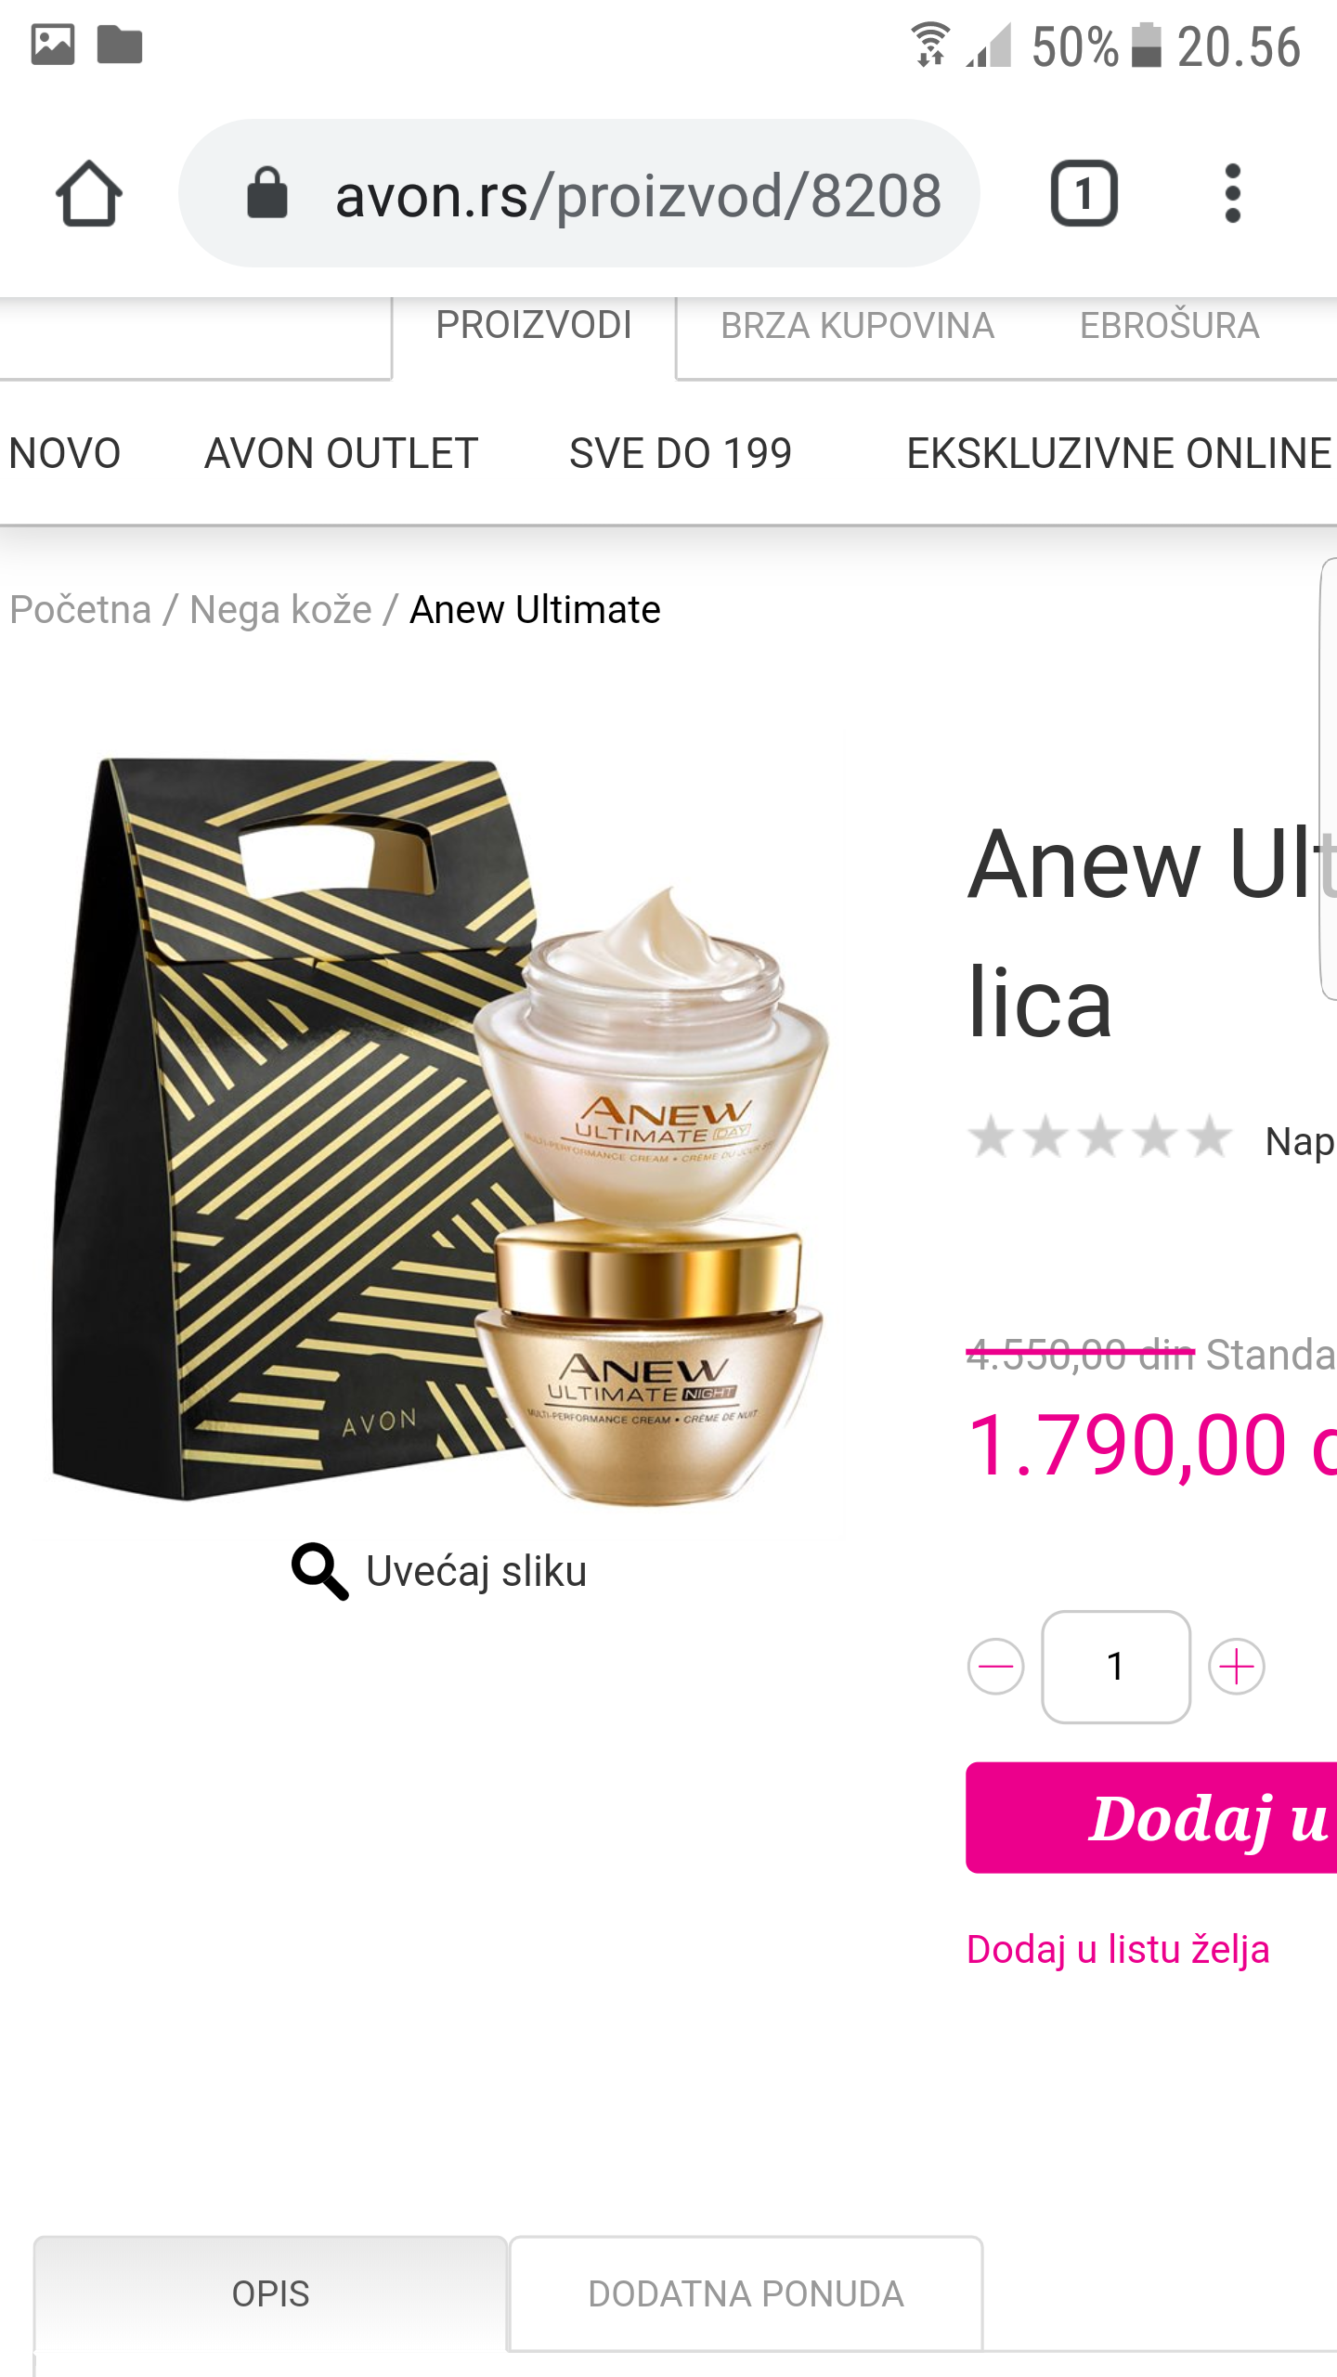The height and width of the screenshot is (2377, 1337).
Task: Tap the lock icon in address bar
Action: 267,193
